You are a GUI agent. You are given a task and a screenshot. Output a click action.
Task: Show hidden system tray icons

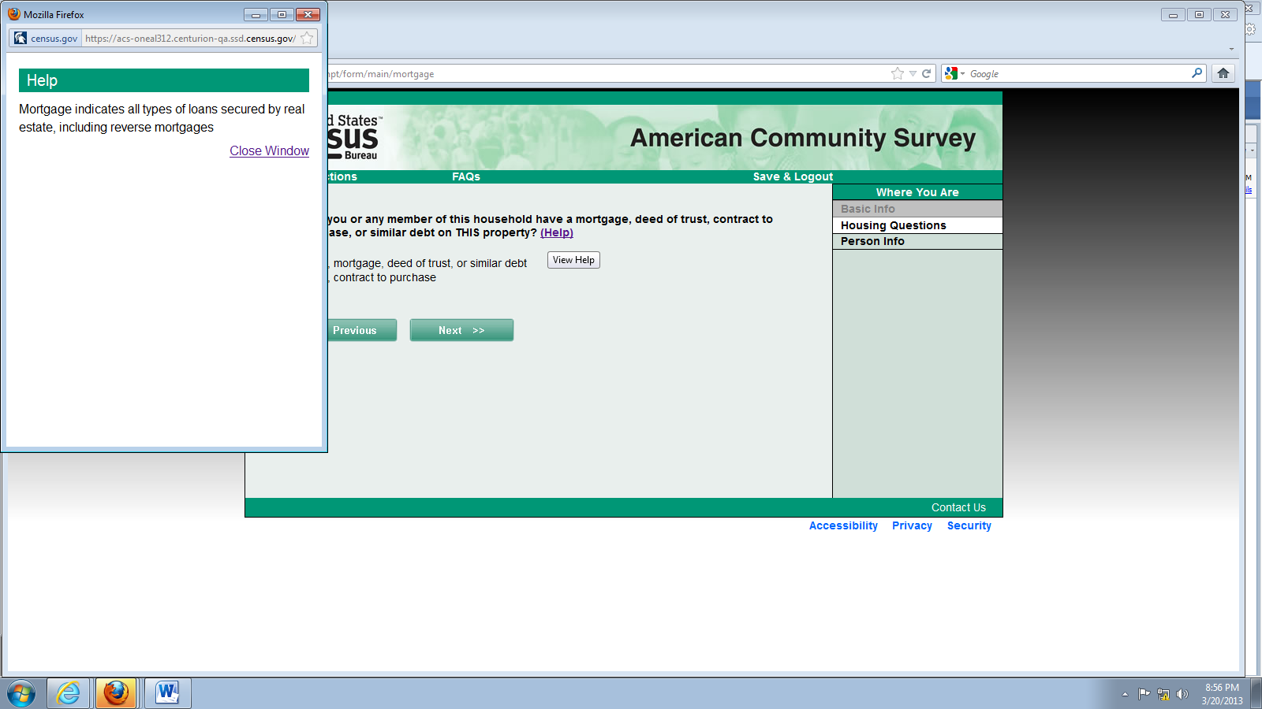[1125, 694]
